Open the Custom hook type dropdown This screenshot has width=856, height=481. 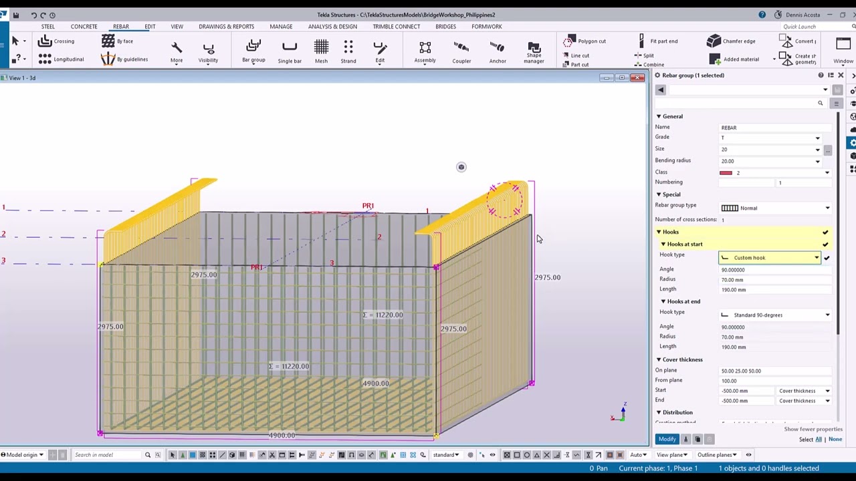[x=817, y=258]
